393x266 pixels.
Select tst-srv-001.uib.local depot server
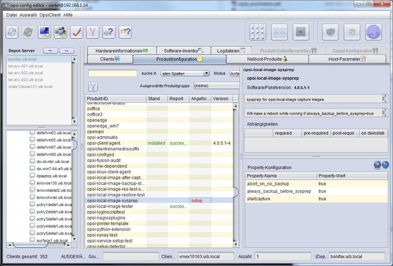pos(39,66)
